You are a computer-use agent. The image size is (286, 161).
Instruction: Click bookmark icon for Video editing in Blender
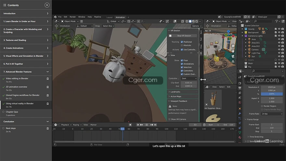[x=47, y=79]
